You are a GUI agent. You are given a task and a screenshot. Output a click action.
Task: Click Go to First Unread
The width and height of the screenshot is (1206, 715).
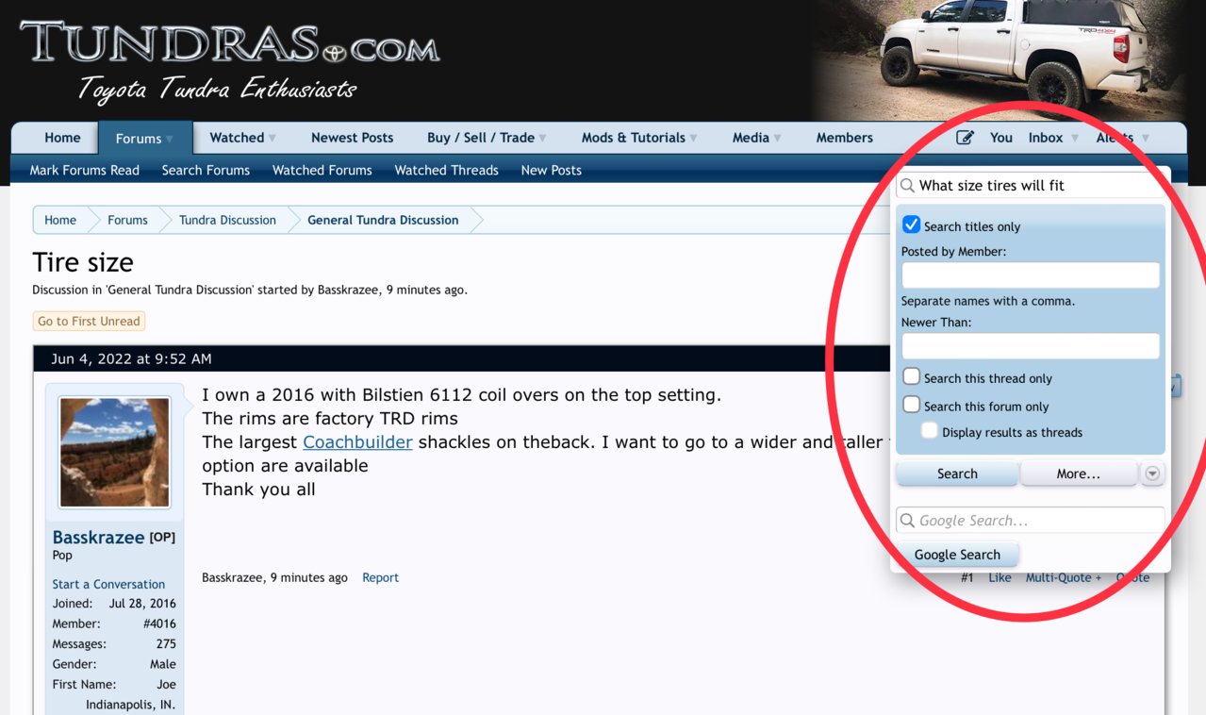click(x=89, y=322)
